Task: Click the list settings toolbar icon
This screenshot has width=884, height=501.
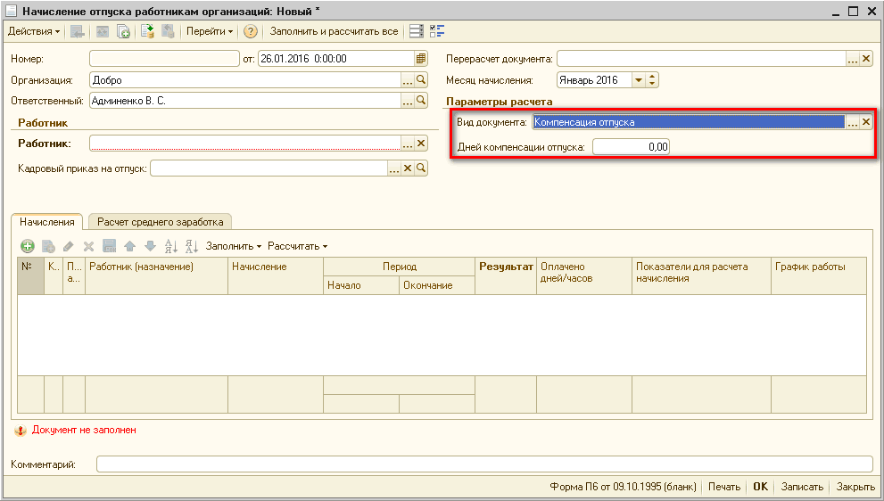Action: pos(417,31)
